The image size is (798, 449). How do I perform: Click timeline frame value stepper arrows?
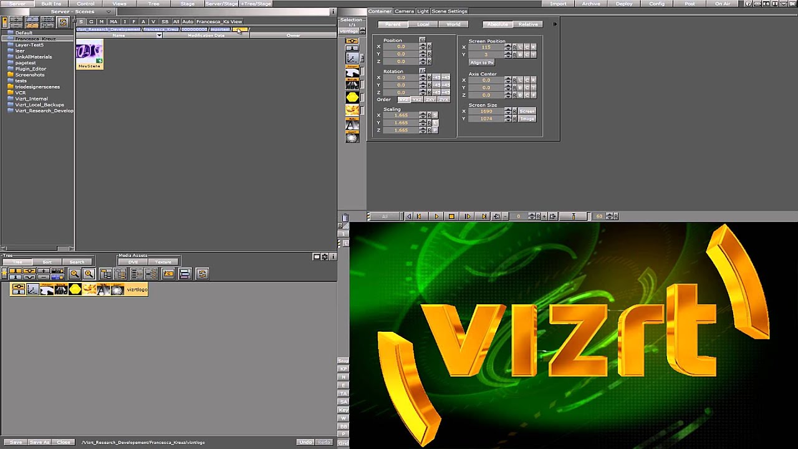[532, 216]
